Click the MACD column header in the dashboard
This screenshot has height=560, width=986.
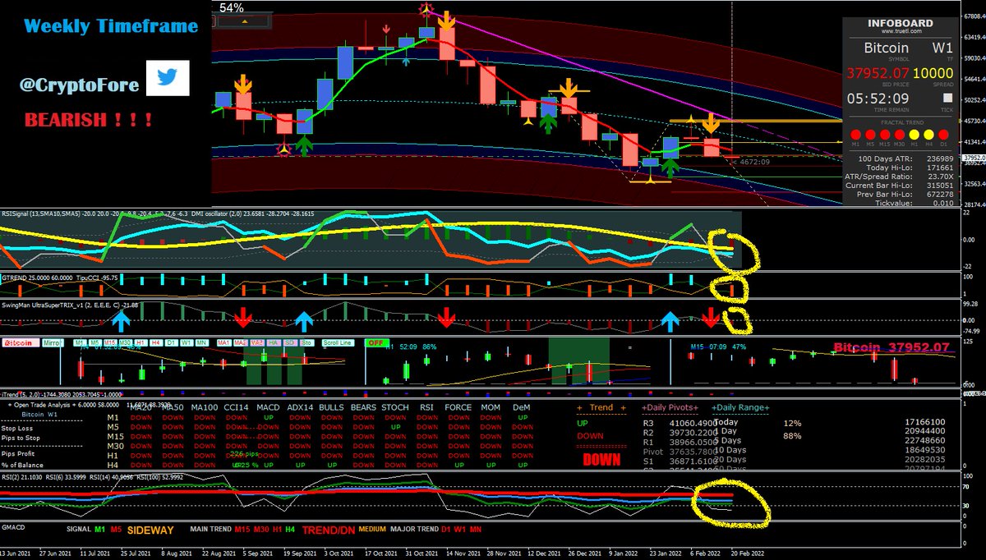[x=268, y=407]
